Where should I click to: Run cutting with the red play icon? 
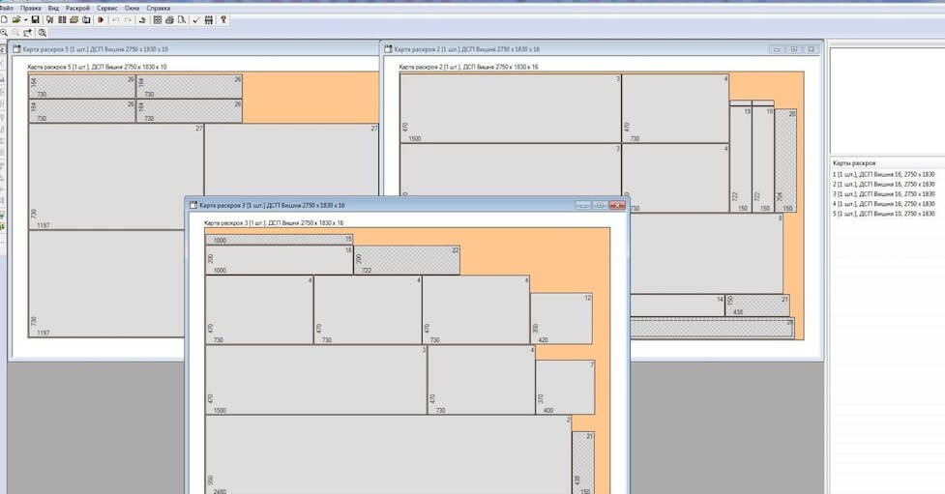[x=100, y=19]
